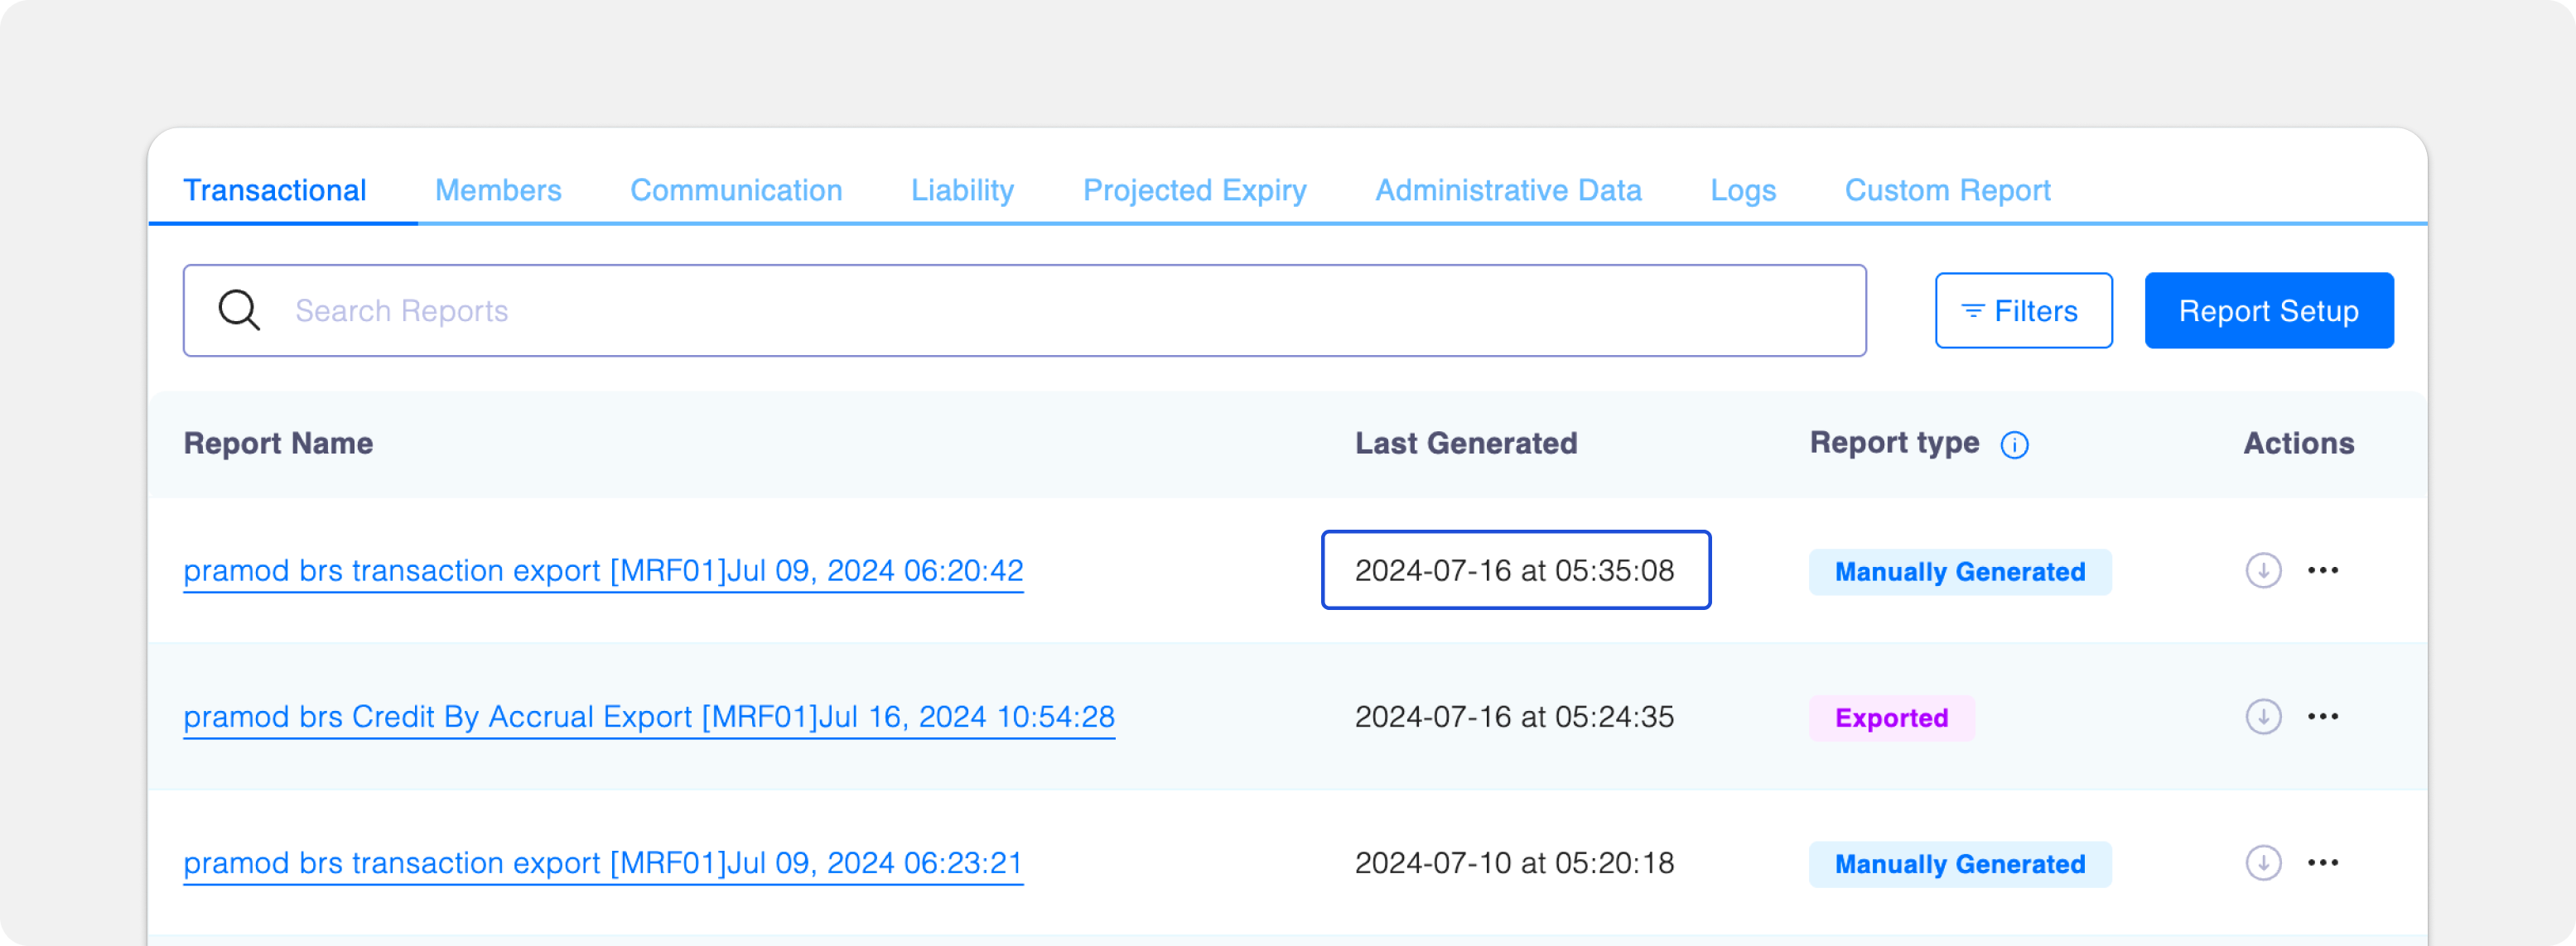Viewport: 2576px width, 946px height.
Task: Go to the Projected Expiry tab
Action: pos(1194,190)
